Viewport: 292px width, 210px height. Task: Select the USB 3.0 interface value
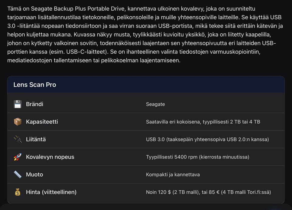click(207, 139)
